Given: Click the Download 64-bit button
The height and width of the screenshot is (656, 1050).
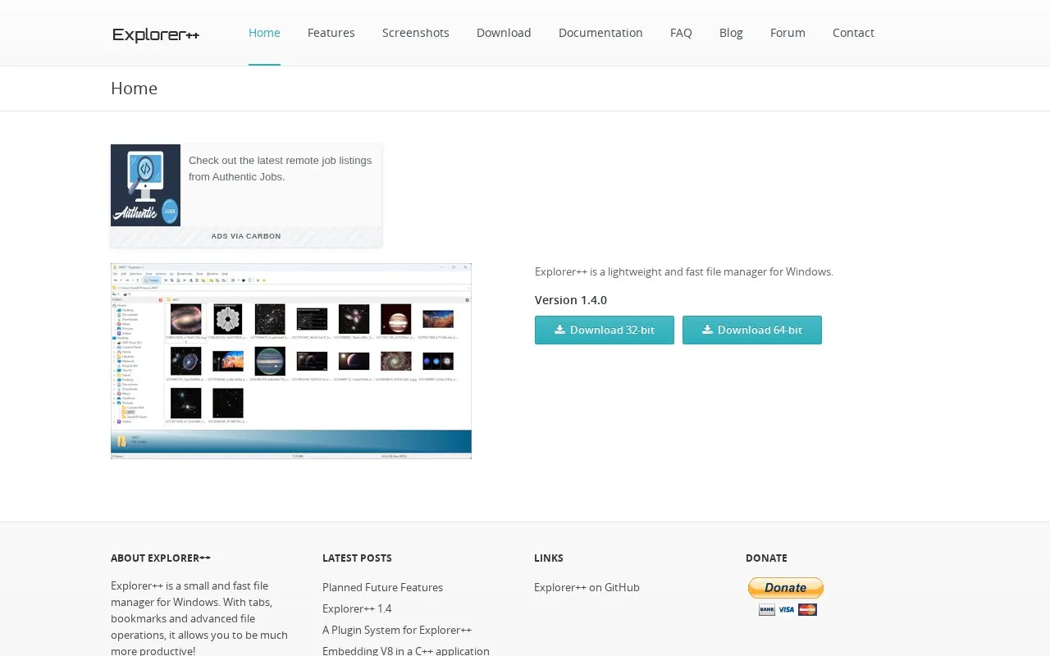Looking at the screenshot, I should tap(752, 330).
